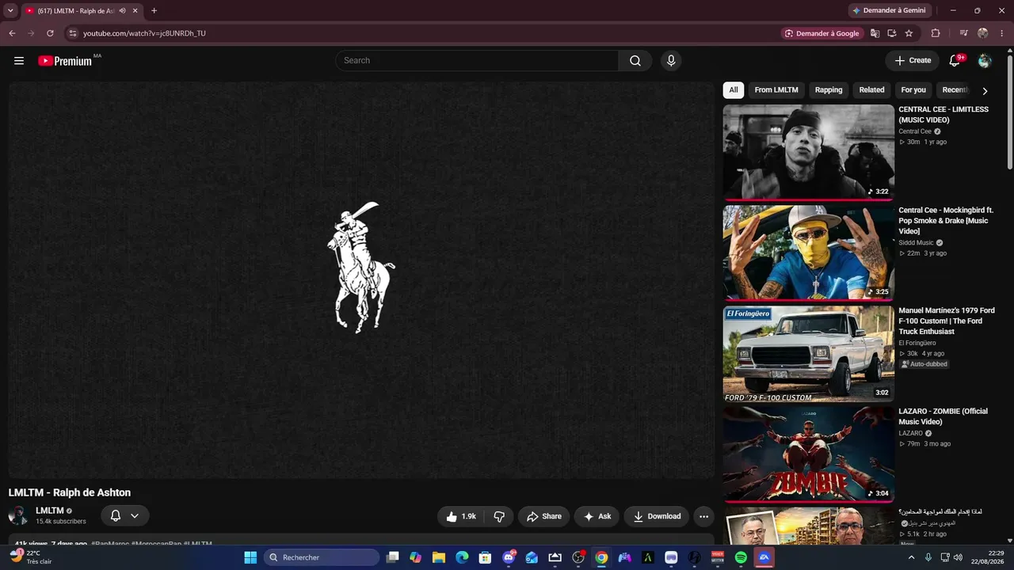Start voice search with the microphone

(x=671, y=61)
